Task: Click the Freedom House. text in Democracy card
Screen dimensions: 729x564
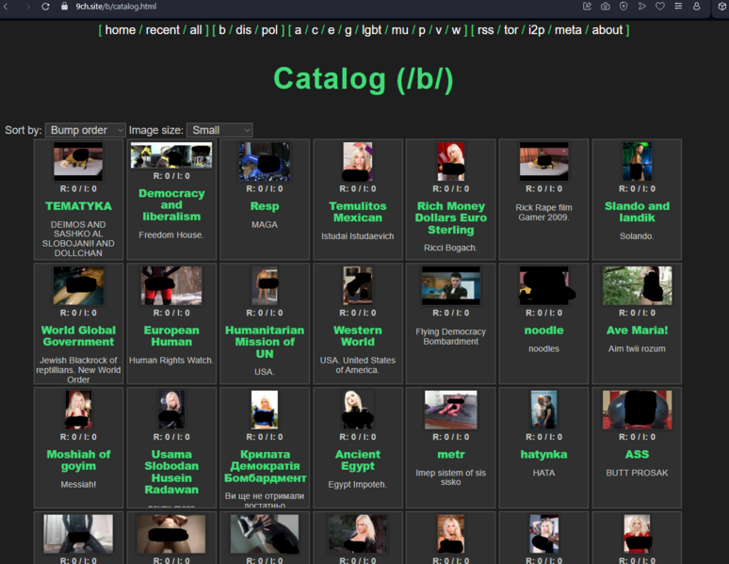Action: pyautogui.click(x=171, y=235)
